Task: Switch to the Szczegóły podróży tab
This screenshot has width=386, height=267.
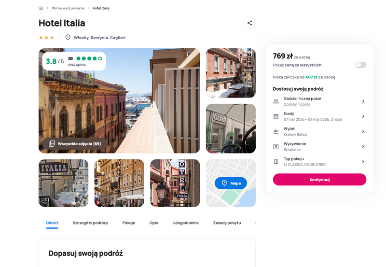Action: pyautogui.click(x=90, y=223)
